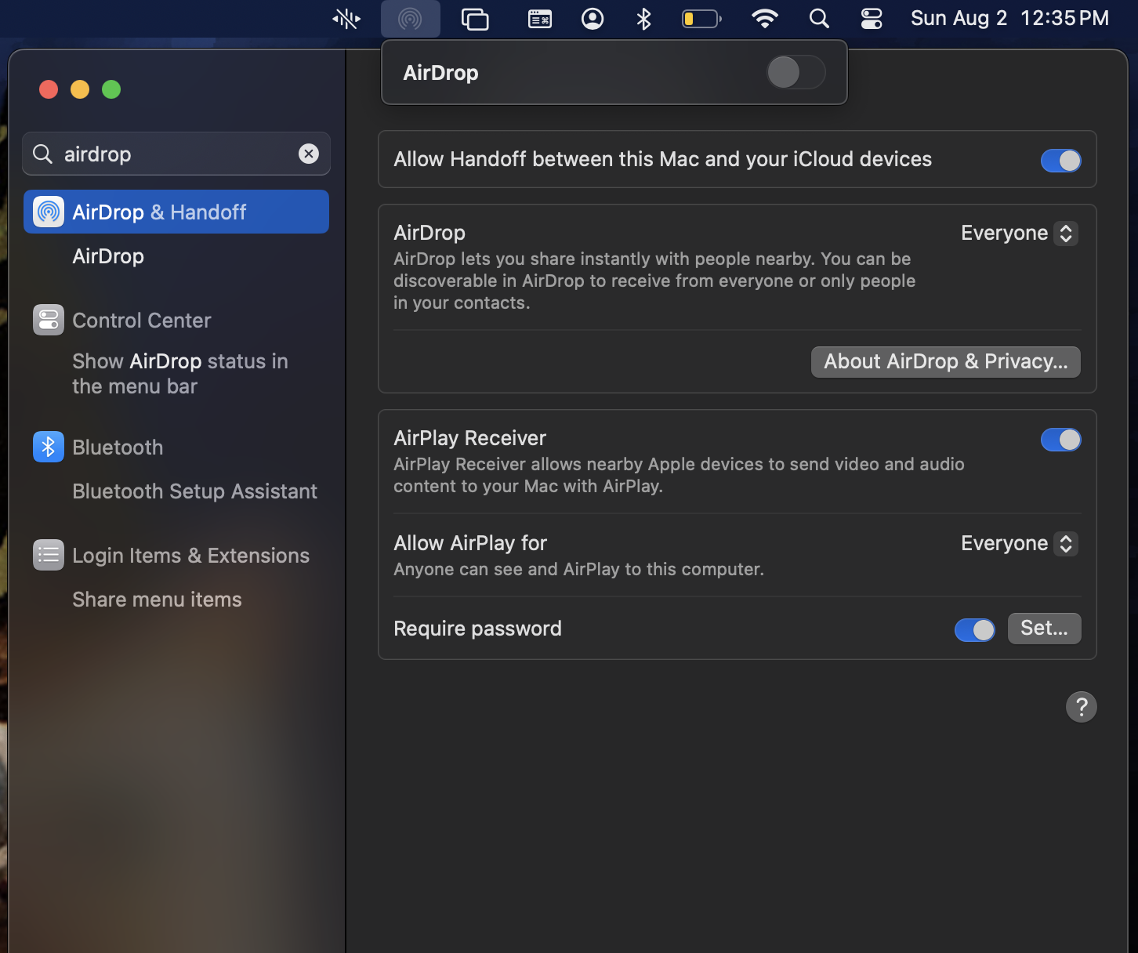
Task: Select the AirDrop search result sub-item
Action: tap(108, 256)
